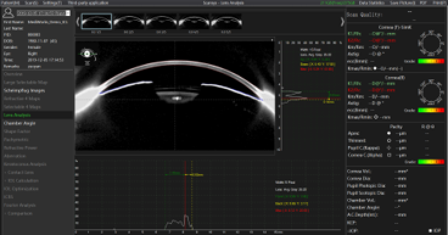Select the third Scheimpflug thumbnail
This screenshot has height=235, width=448.
point(161,21)
